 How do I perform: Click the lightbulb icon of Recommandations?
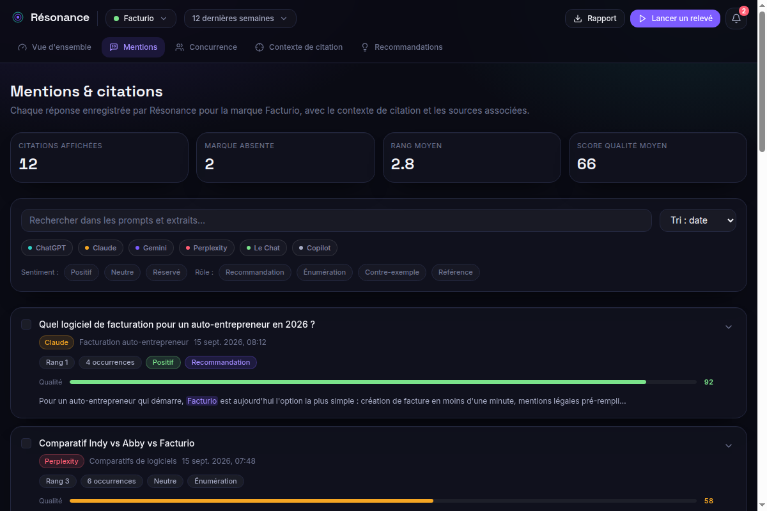(x=365, y=47)
